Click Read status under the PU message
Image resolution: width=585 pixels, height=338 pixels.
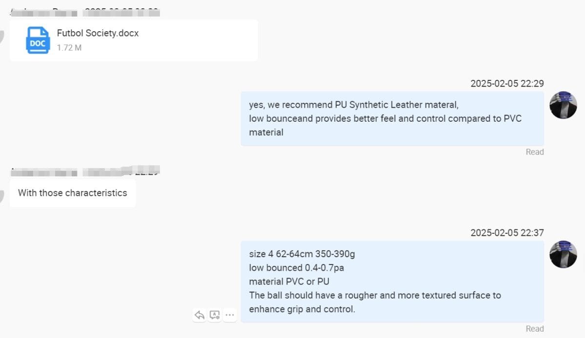[x=534, y=152]
